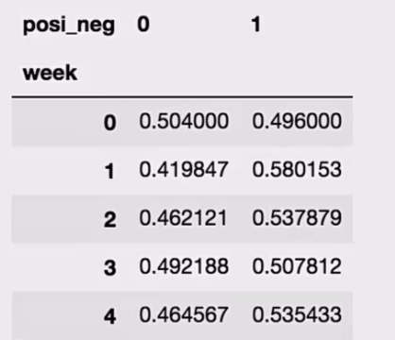Viewport: 395px width, 340px height.
Task: Select the week index header label
Action: [50, 73]
